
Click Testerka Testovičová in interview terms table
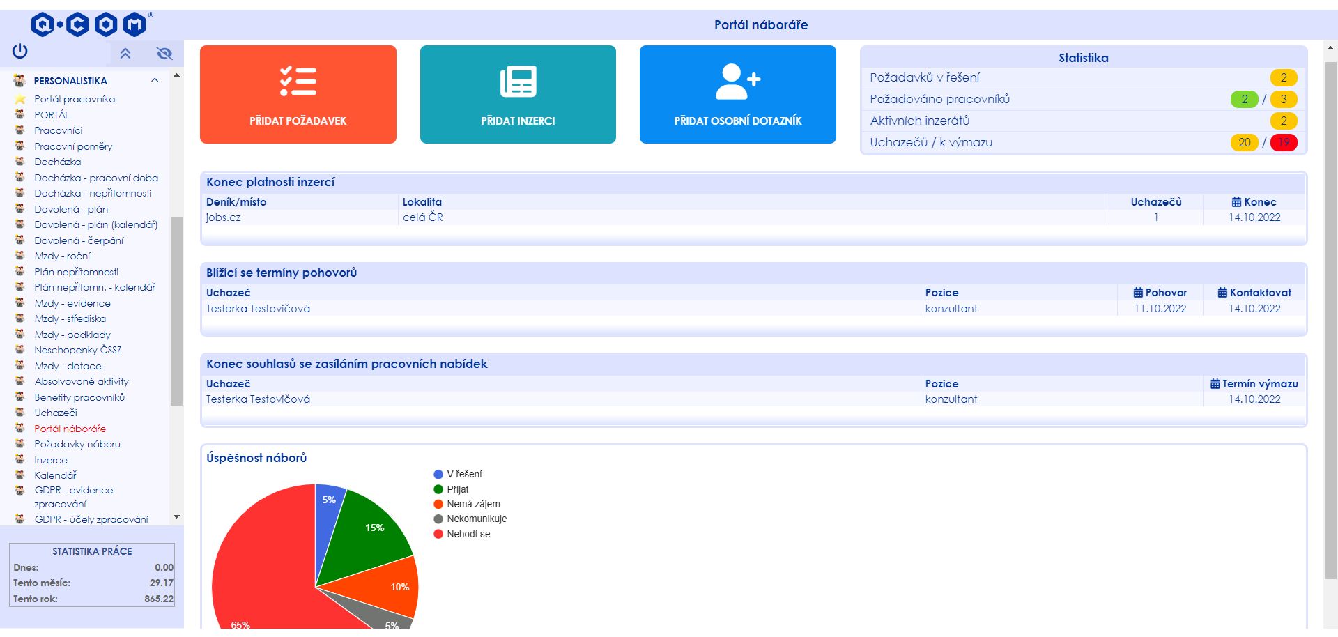258,308
